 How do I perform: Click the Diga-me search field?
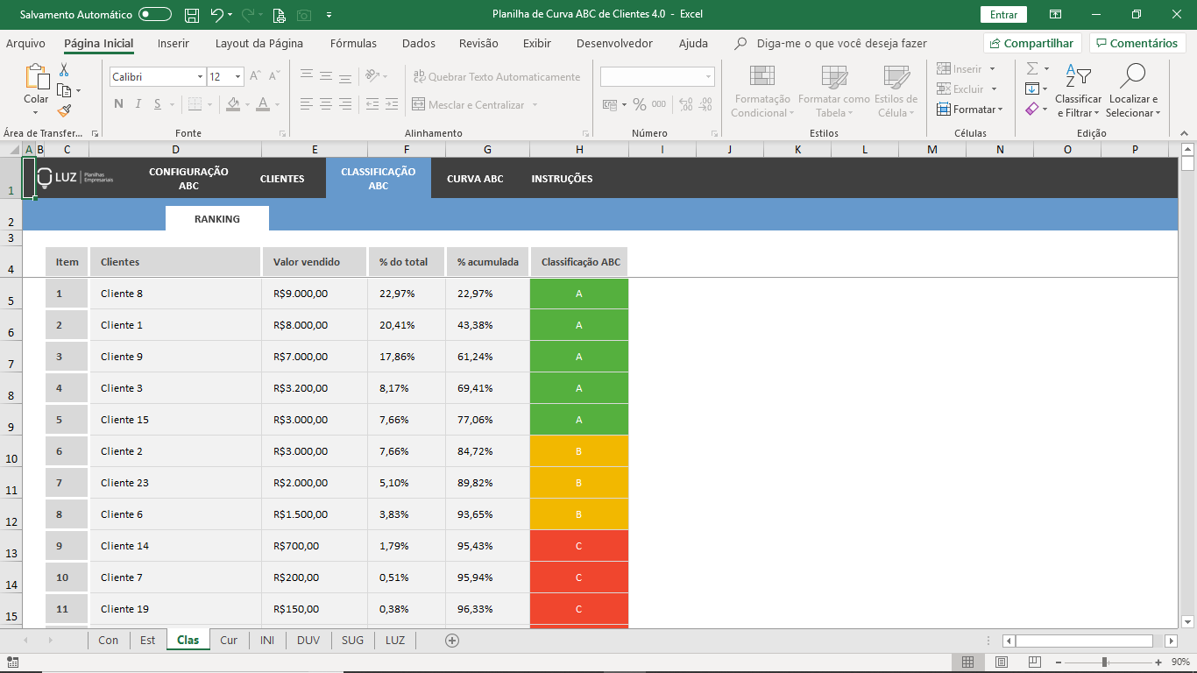pos(841,44)
